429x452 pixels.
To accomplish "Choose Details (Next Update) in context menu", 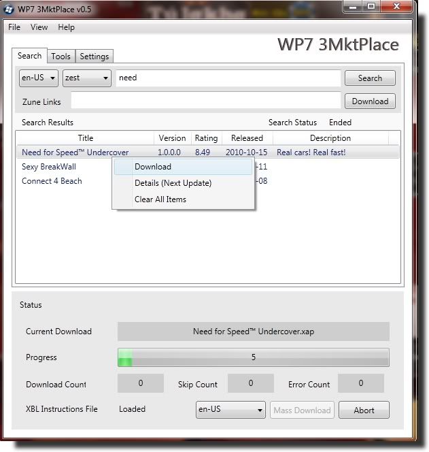I will click(x=183, y=183).
